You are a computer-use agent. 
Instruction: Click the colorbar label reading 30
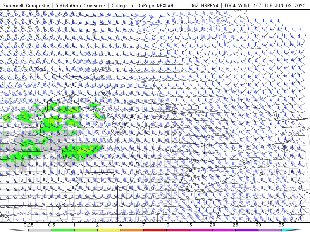point(258,225)
